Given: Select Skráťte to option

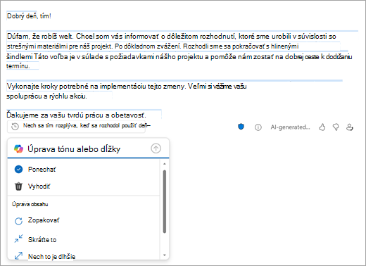Looking at the screenshot, I should (84, 239).
